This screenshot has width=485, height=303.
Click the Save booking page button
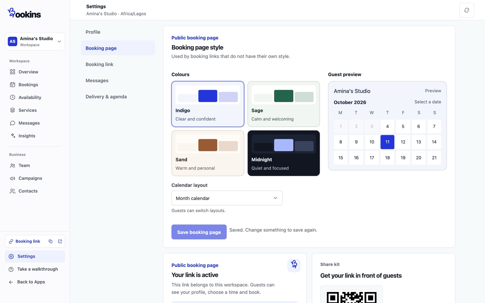[199, 232]
